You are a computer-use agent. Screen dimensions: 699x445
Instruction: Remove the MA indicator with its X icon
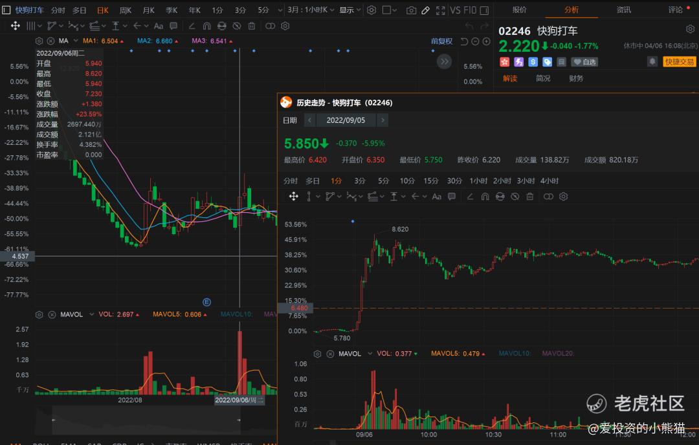pos(51,41)
